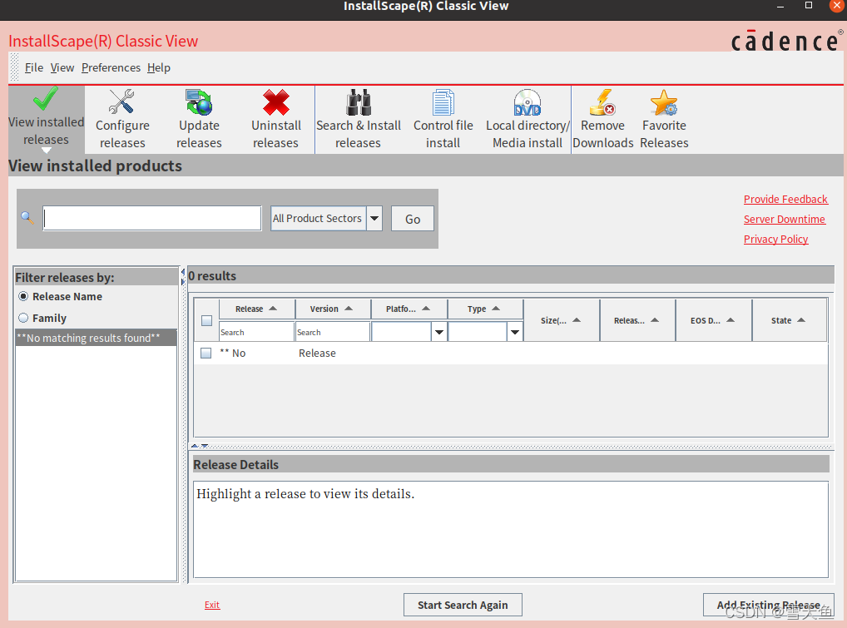Follow the Provide Feedback link
The height and width of the screenshot is (628, 847).
coord(785,200)
